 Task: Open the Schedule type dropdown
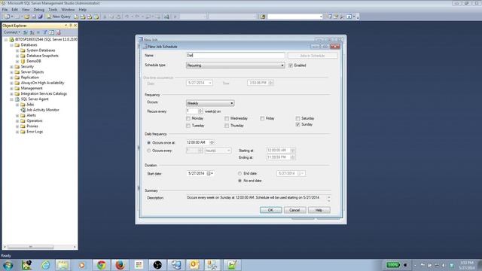(x=235, y=65)
